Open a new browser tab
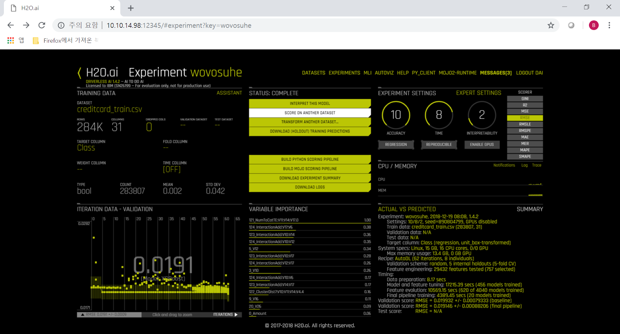This screenshot has width=620, height=334. click(x=131, y=8)
